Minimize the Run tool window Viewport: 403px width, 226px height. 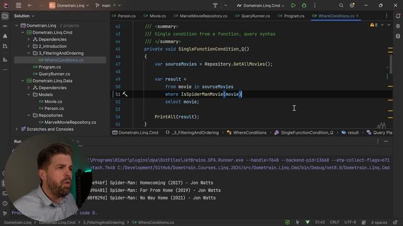click(x=386, y=141)
